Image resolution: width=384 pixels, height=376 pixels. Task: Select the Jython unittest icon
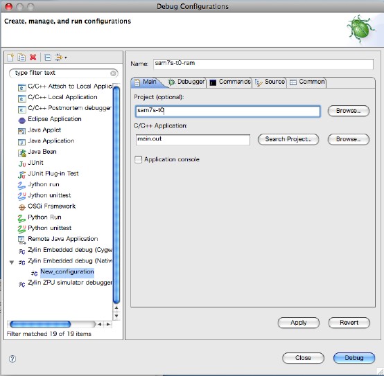pyautogui.click(x=21, y=196)
